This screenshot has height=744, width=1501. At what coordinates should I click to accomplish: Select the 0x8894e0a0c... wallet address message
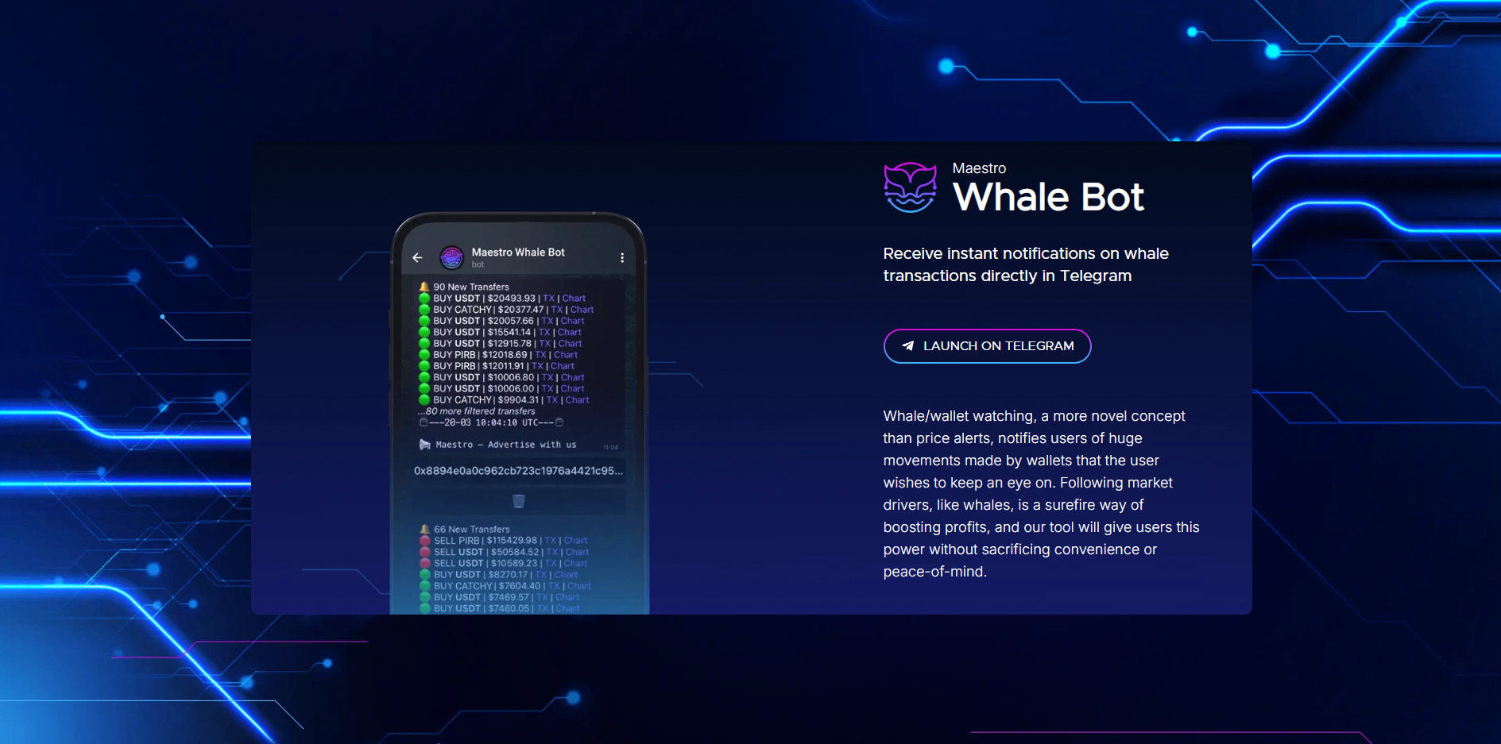[516, 470]
